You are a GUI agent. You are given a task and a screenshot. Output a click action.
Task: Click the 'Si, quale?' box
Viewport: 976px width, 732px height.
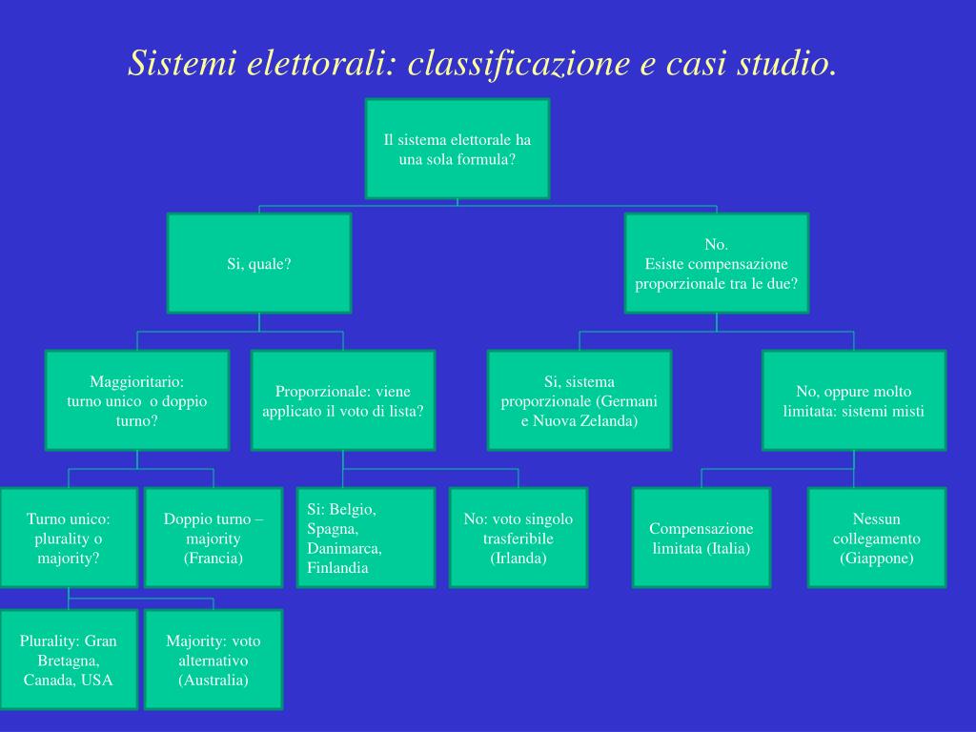(259, 263)
